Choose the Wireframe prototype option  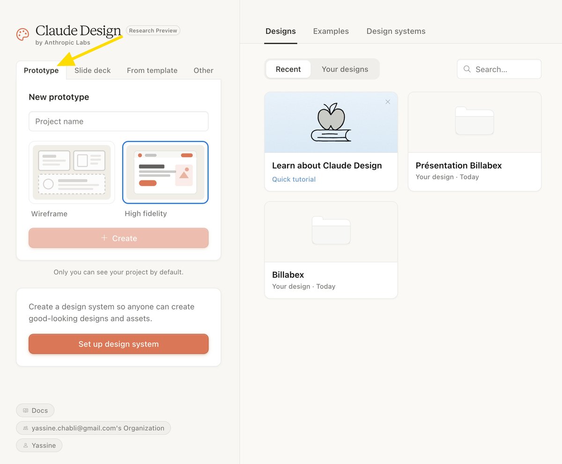click(72, 172)
